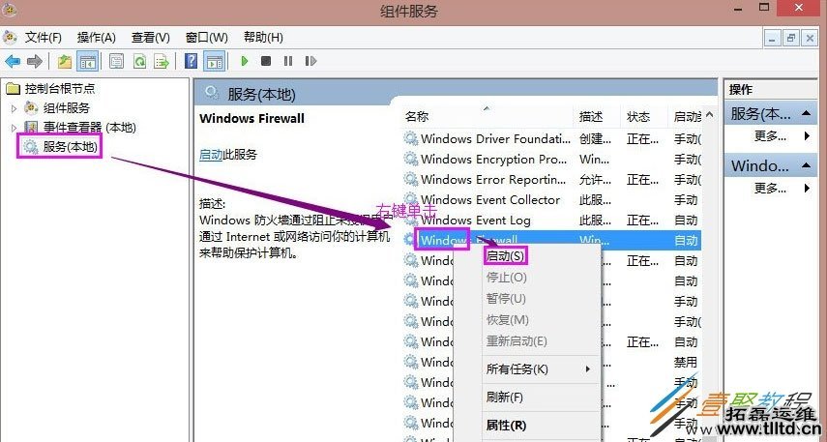This screenshot has width=827, height=442.
Task: Click the app icon in the title bar
Action: [9, 10]
